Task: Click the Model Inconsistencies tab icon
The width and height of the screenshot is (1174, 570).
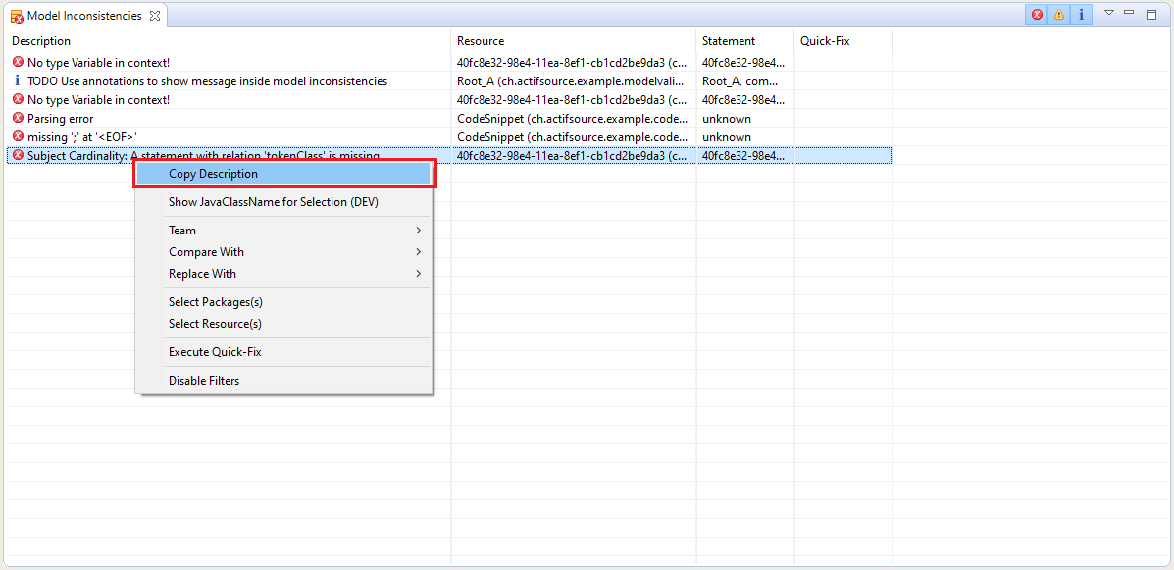Action: (18, 17)
